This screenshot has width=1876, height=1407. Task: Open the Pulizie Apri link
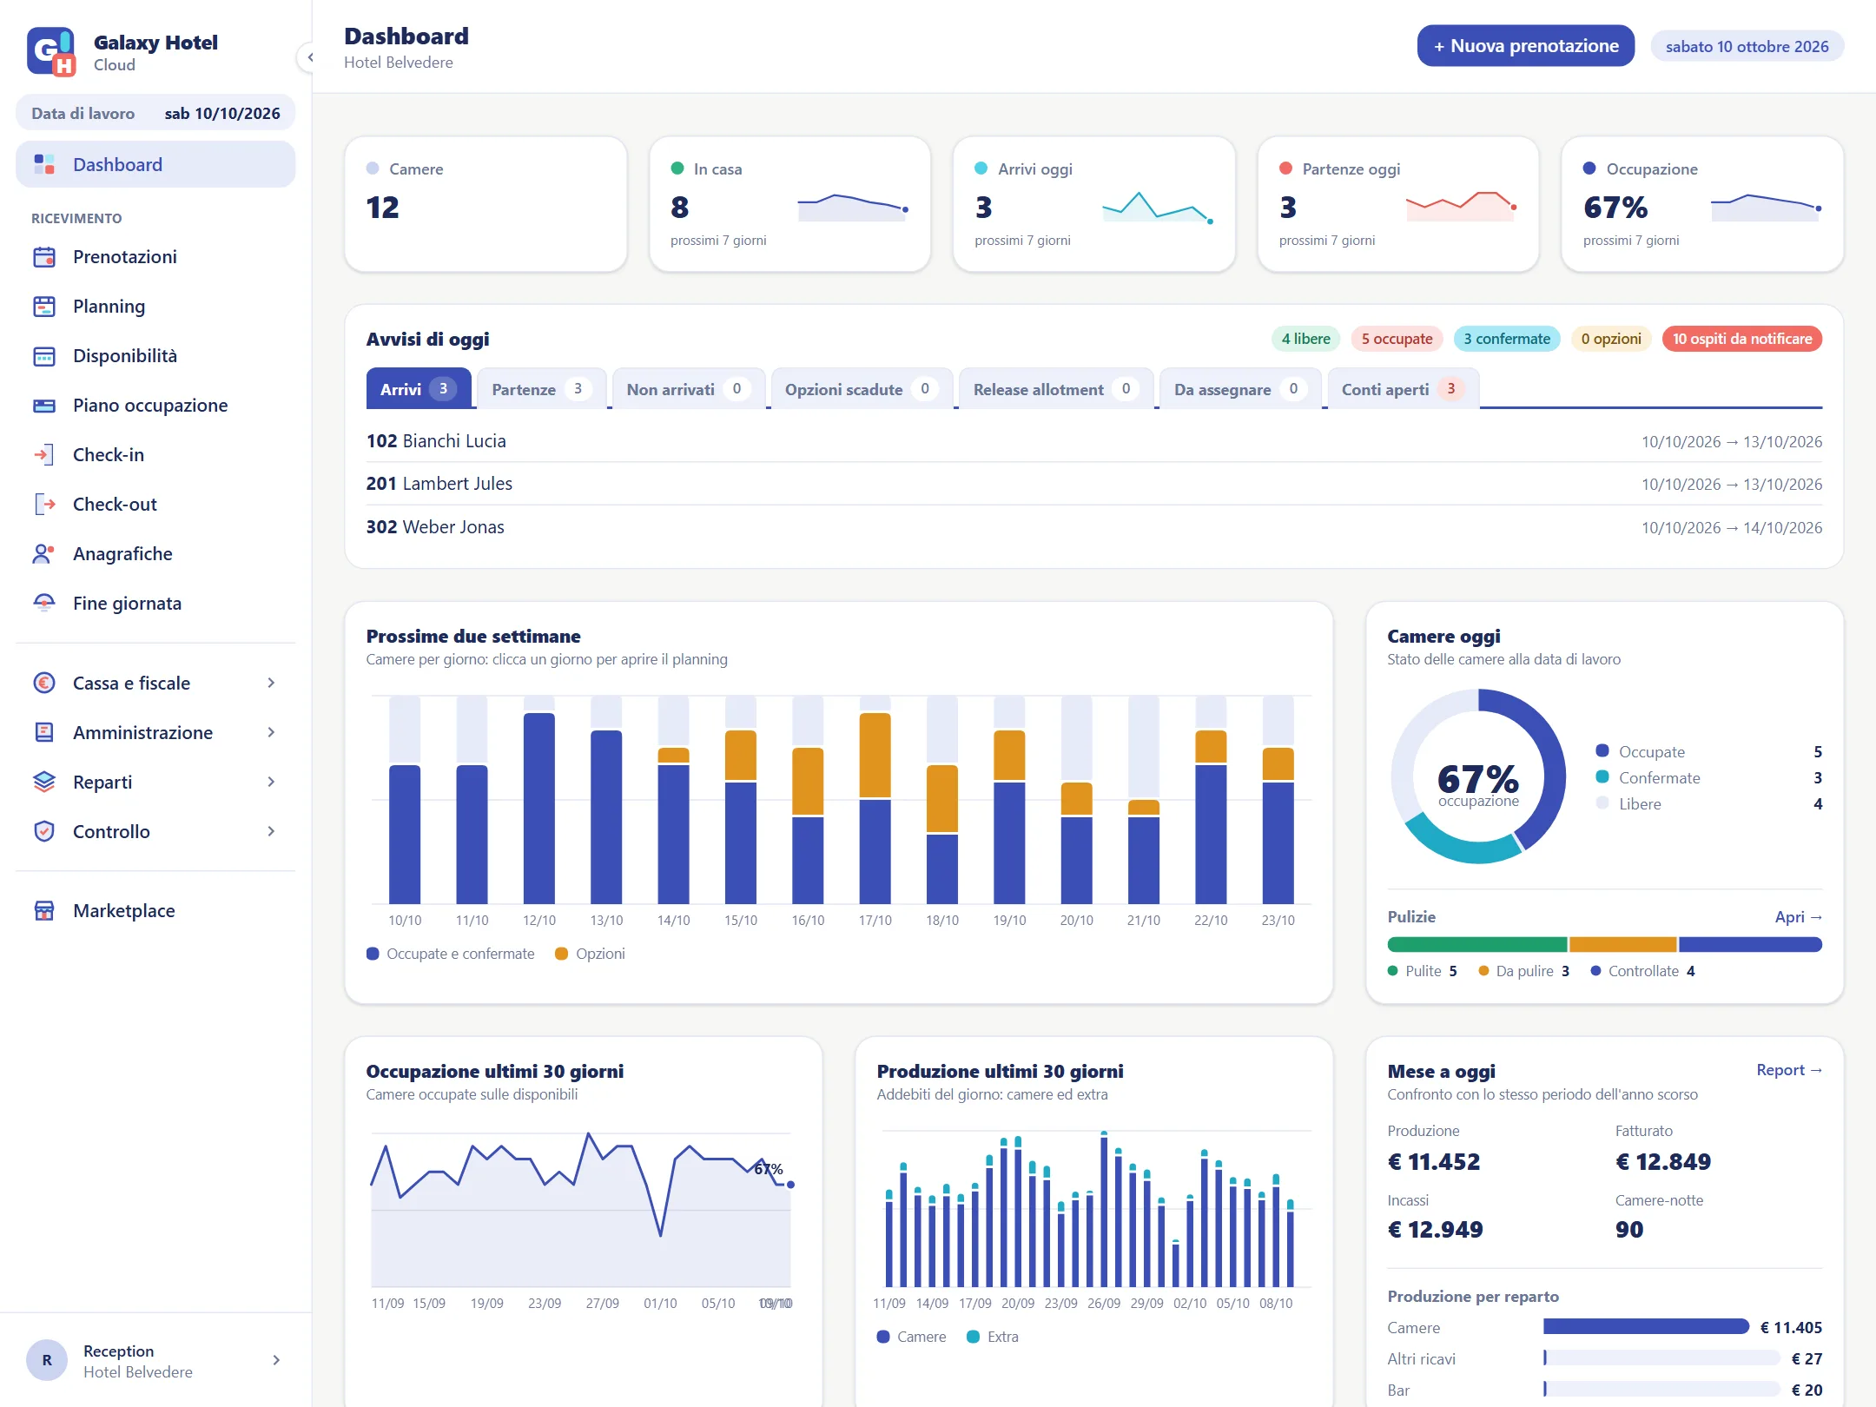pos(1798,917)
